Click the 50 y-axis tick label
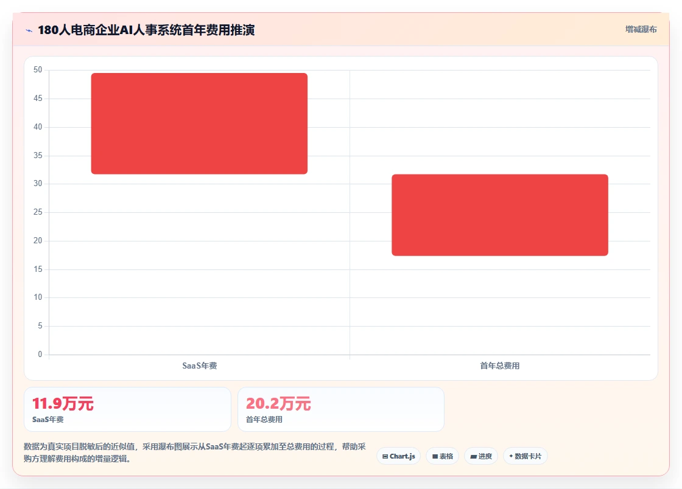The width and height of the screenshot is (682, 489). pyautogui.click(x=38, y=69)
